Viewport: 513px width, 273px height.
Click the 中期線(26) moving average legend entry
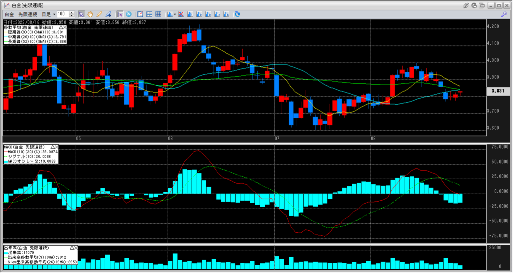tap(35, 37)
